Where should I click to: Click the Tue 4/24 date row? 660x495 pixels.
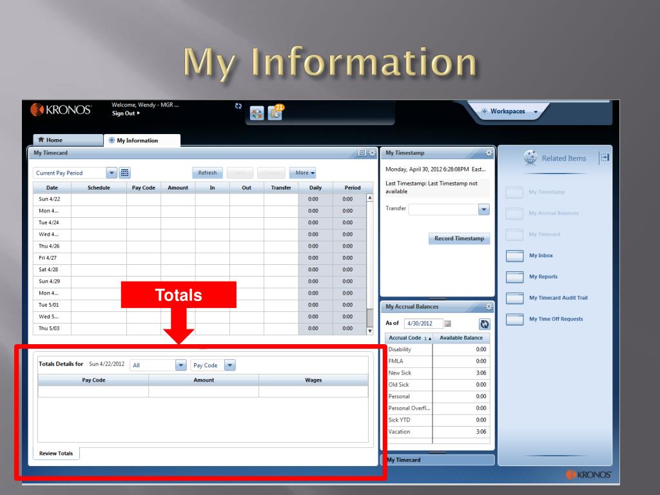(200, 222)
